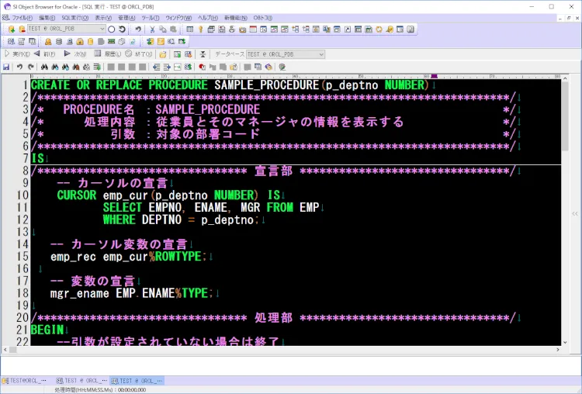Click the undo arrow in editor toolbar
Viewport: 582px width, 394px height.
(x=19, y=67)
